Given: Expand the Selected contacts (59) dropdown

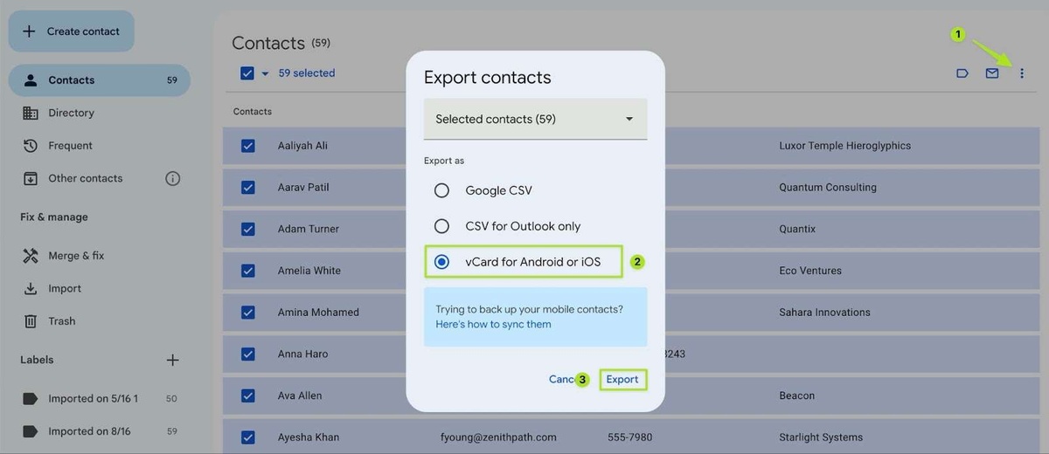Looking at the screenshot, I should click(535, 119).
